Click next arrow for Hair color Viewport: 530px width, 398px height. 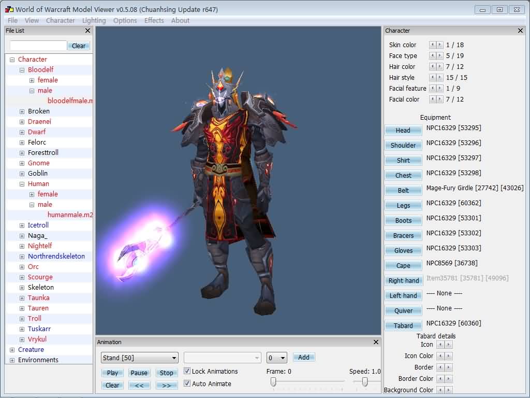[x=440, y=66]
